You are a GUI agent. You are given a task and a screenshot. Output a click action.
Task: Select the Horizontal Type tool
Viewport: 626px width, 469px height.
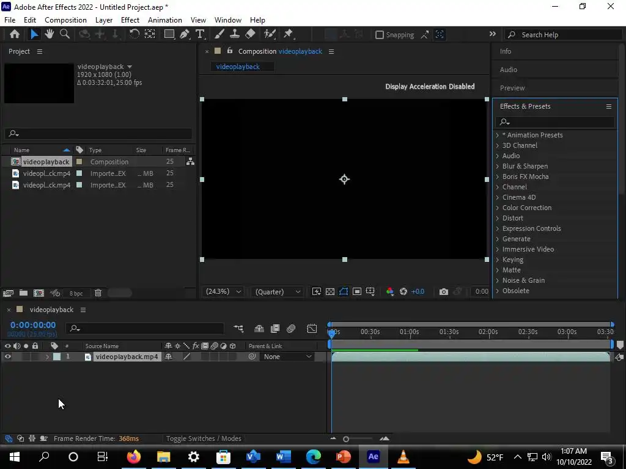(x=200, y=34)
